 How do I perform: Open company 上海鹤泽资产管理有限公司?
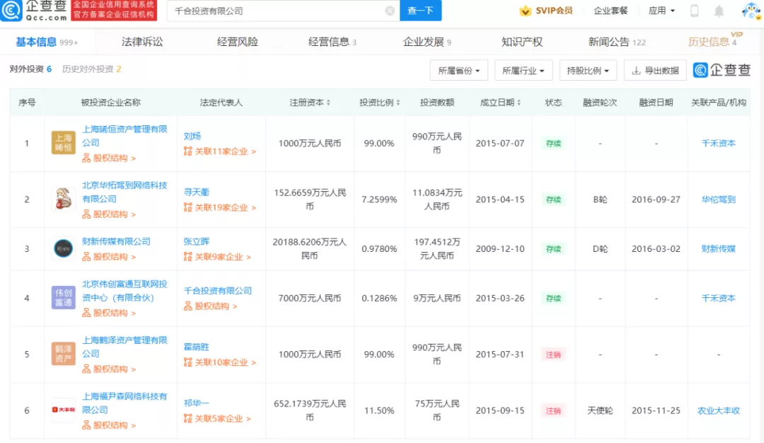pos(125,347)
